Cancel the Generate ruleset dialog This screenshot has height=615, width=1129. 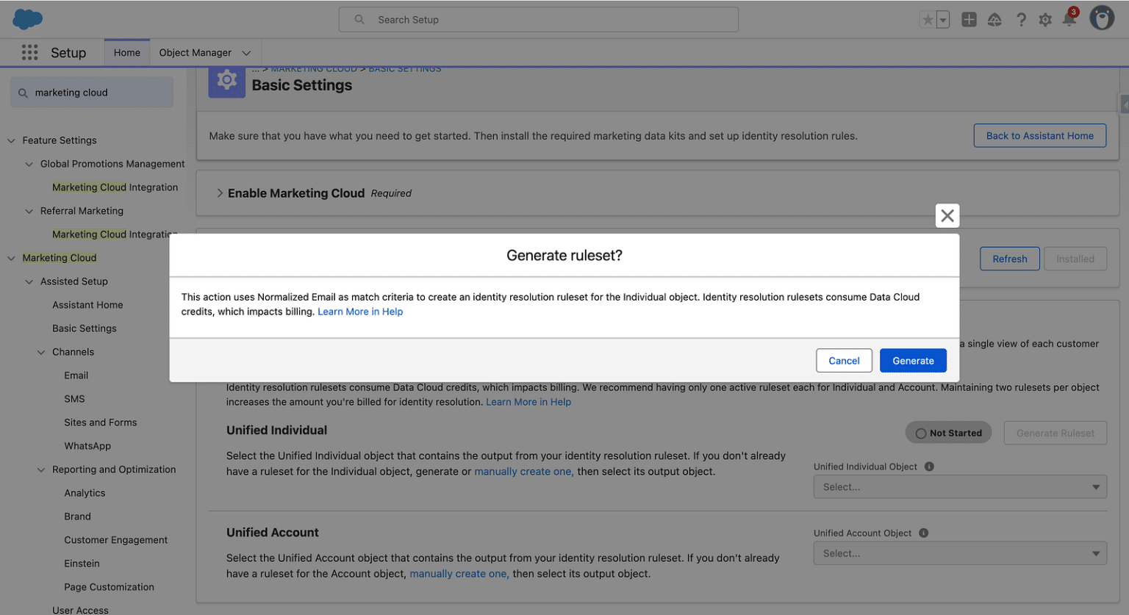click(x=844, y=361)
